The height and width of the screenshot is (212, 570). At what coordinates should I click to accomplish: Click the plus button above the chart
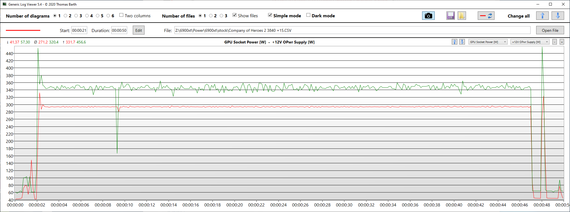pyautogui.click(x=562, y=42)
